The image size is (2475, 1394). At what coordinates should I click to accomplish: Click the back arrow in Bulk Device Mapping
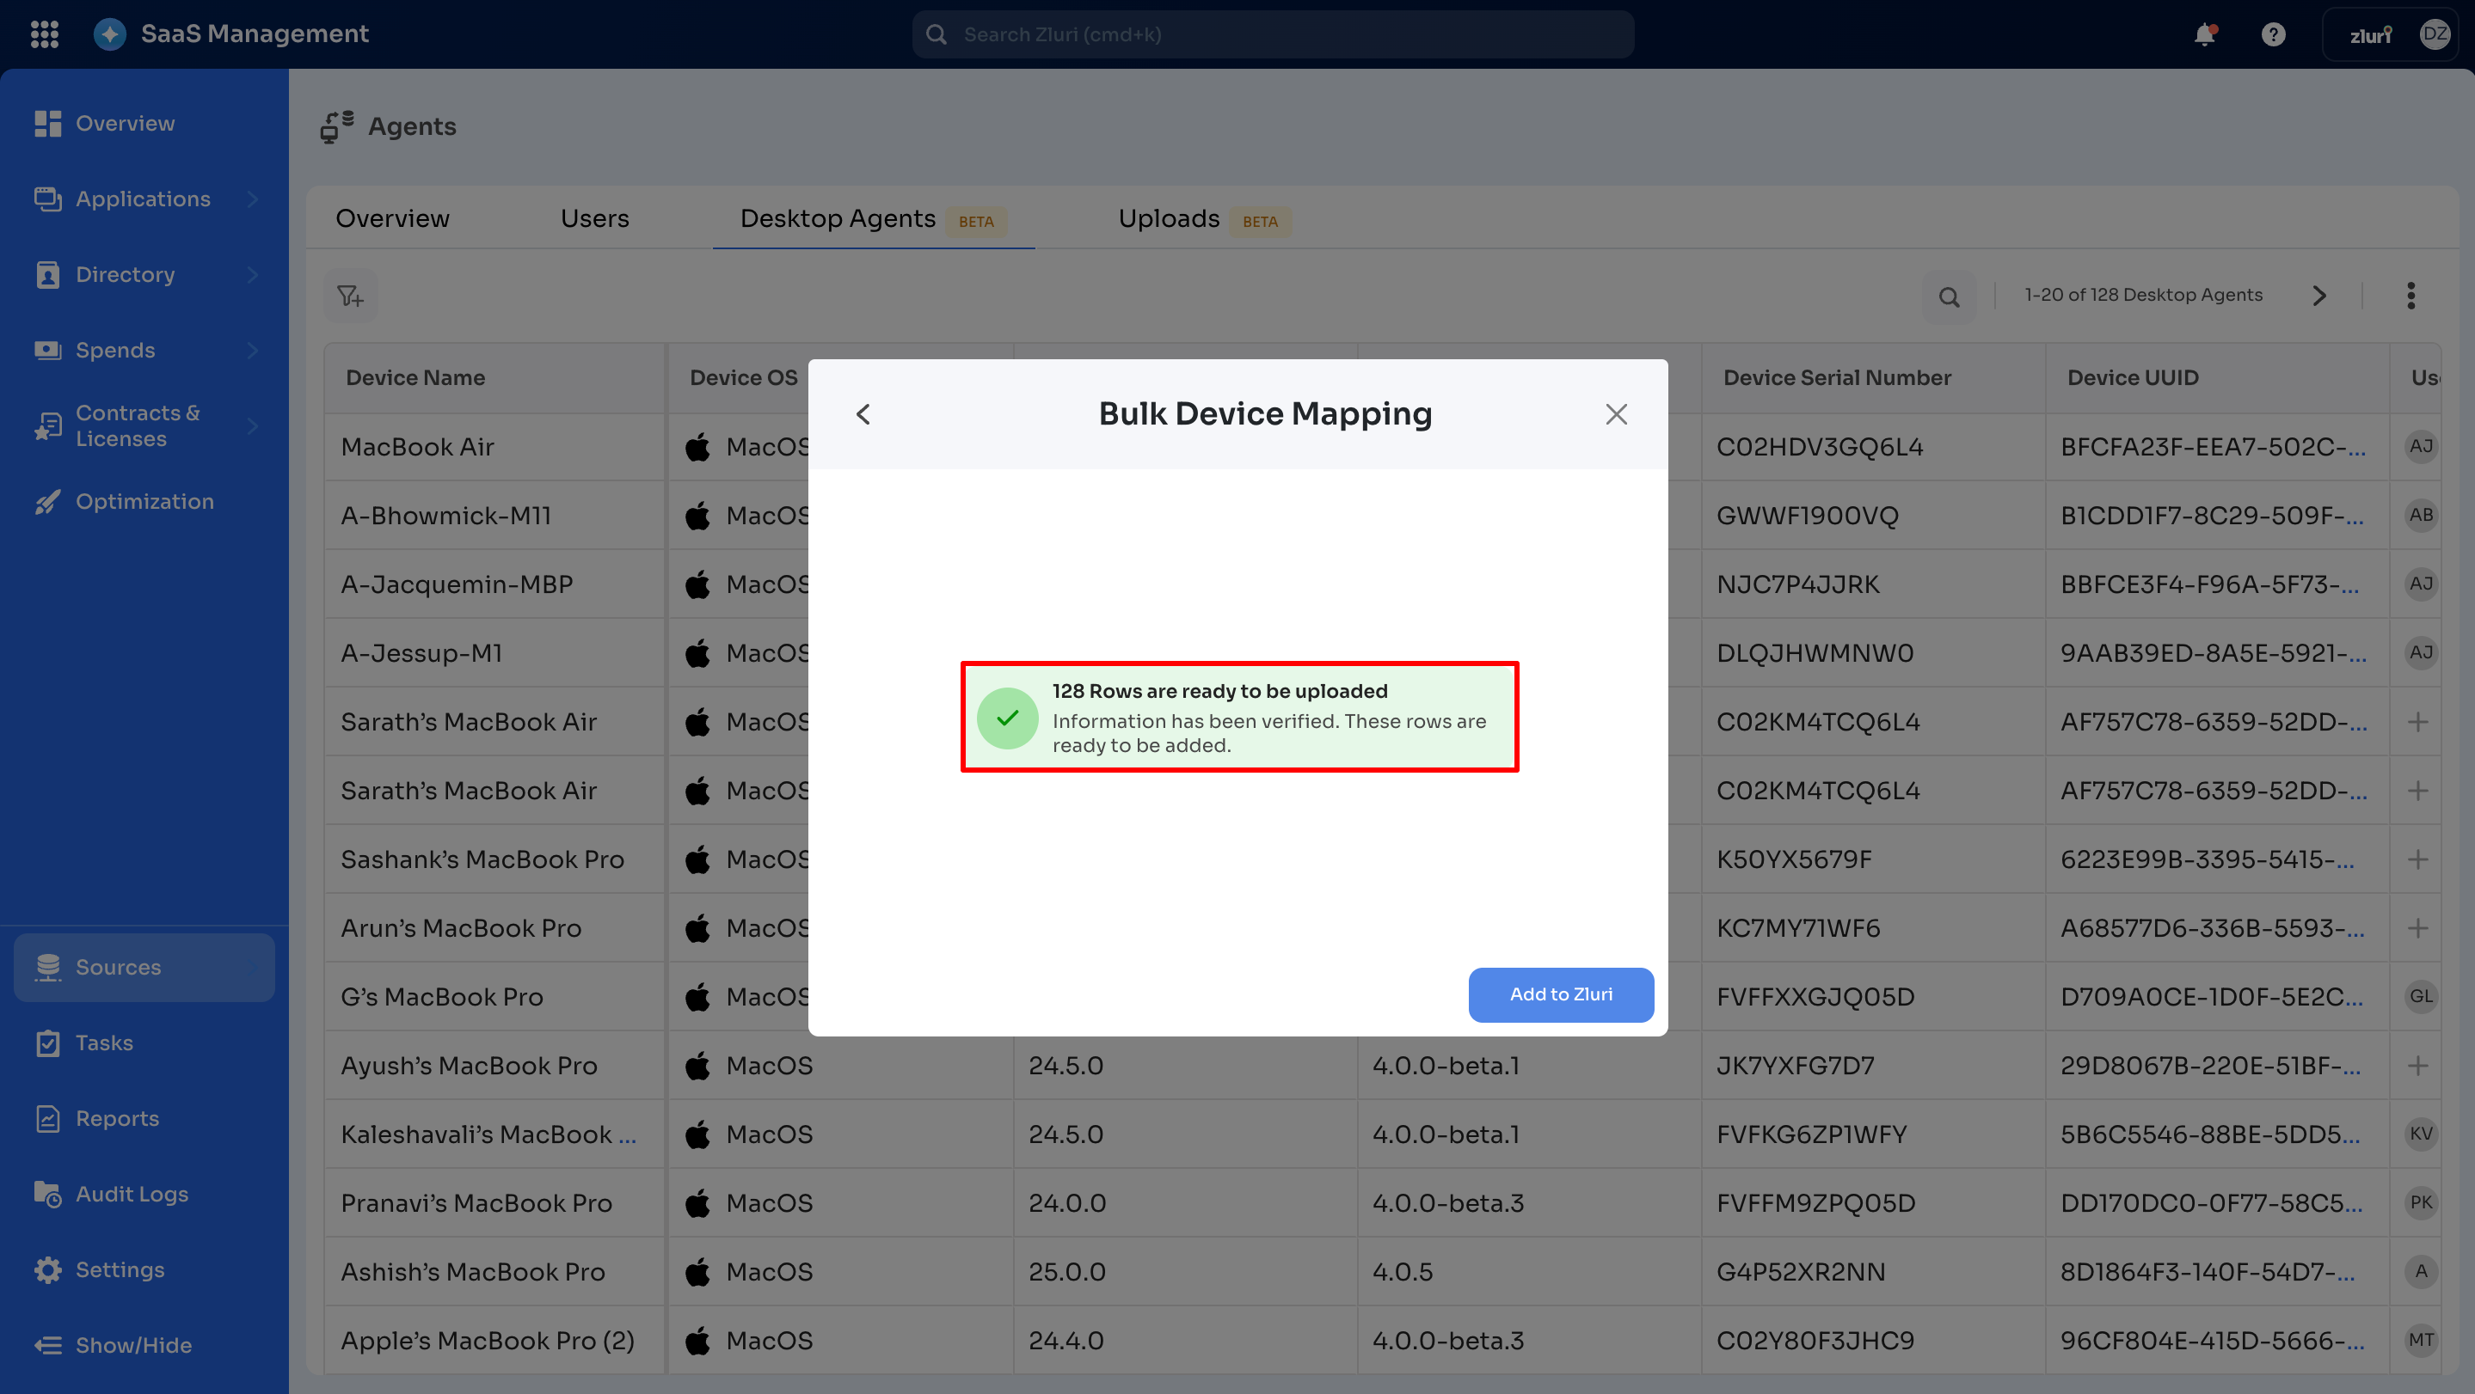click(x=863, y=413)
